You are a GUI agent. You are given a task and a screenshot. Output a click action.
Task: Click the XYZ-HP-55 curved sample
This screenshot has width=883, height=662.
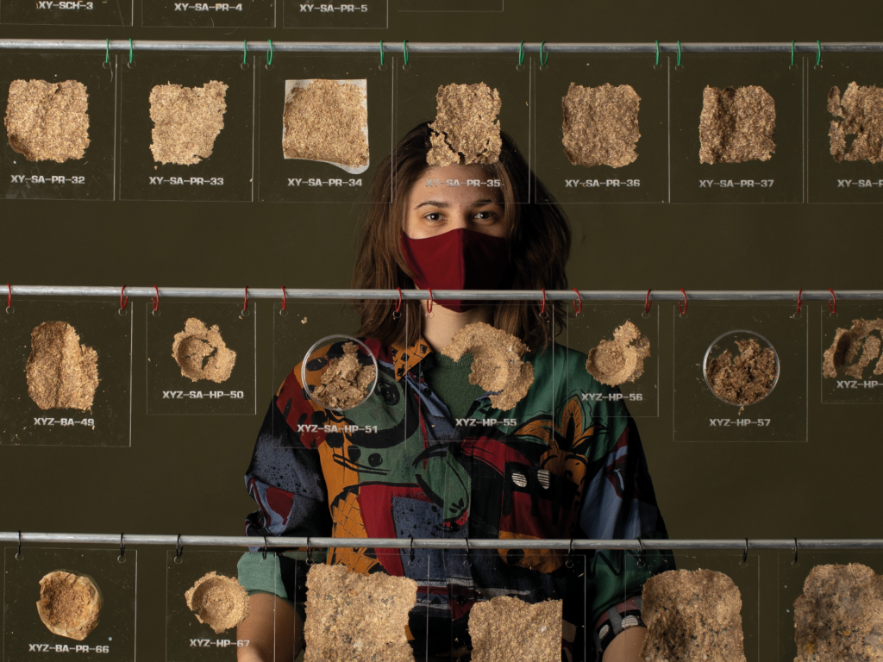tap(490, 363)
